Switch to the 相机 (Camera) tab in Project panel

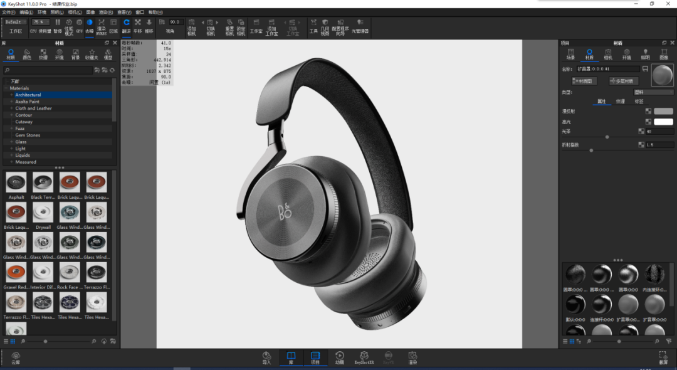pos(608,54)
